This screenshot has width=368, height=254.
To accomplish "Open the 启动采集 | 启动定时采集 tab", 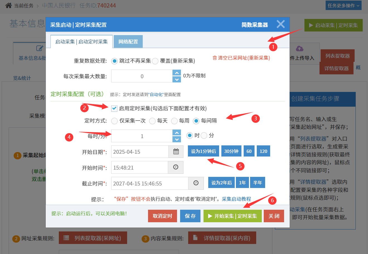I will click(x=81, y=42).
